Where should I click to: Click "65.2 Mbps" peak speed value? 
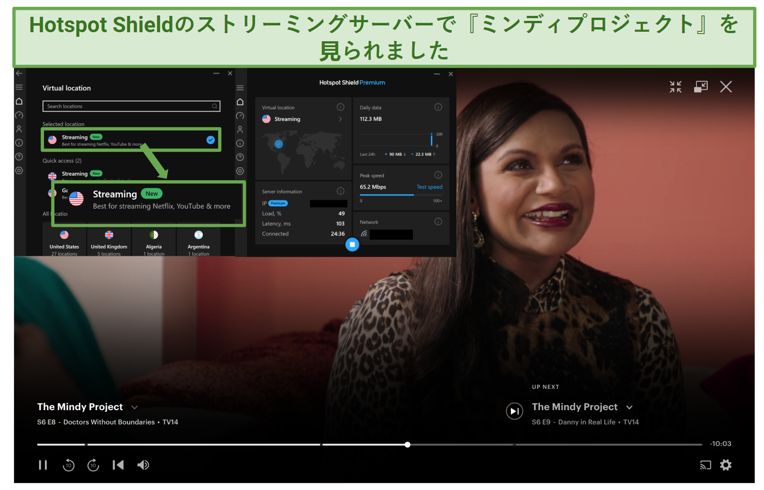pos(373,187)
